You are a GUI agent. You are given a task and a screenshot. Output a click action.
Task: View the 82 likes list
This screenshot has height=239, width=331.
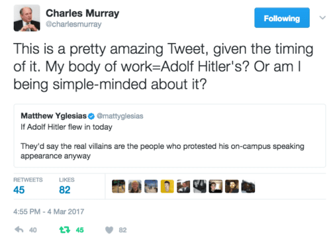(x=67, y=186)
